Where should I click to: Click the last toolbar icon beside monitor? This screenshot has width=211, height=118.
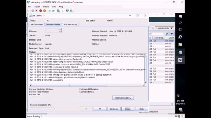(x=71, y=11)
